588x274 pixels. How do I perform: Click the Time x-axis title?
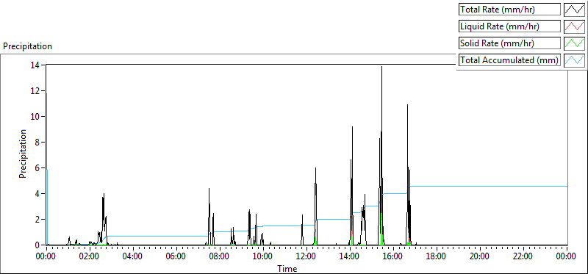[287, 268]
